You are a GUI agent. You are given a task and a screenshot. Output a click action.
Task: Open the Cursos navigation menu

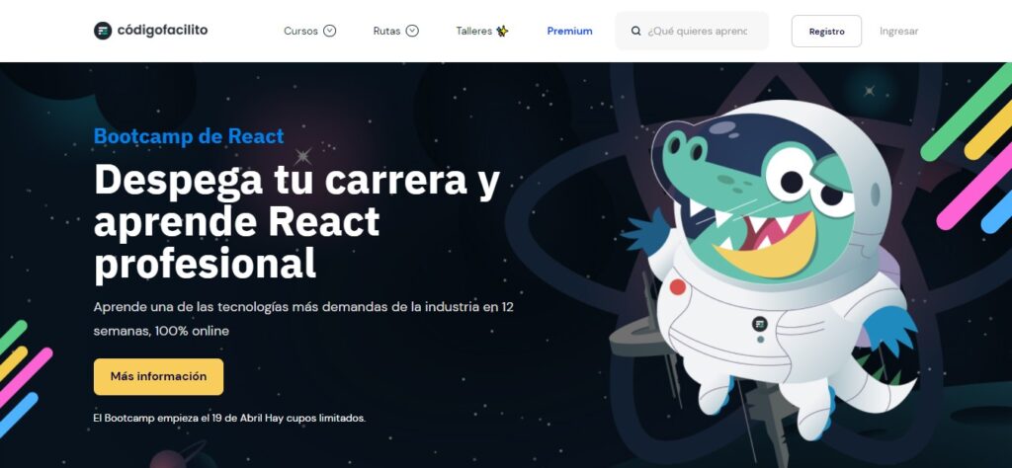(300, 31)
